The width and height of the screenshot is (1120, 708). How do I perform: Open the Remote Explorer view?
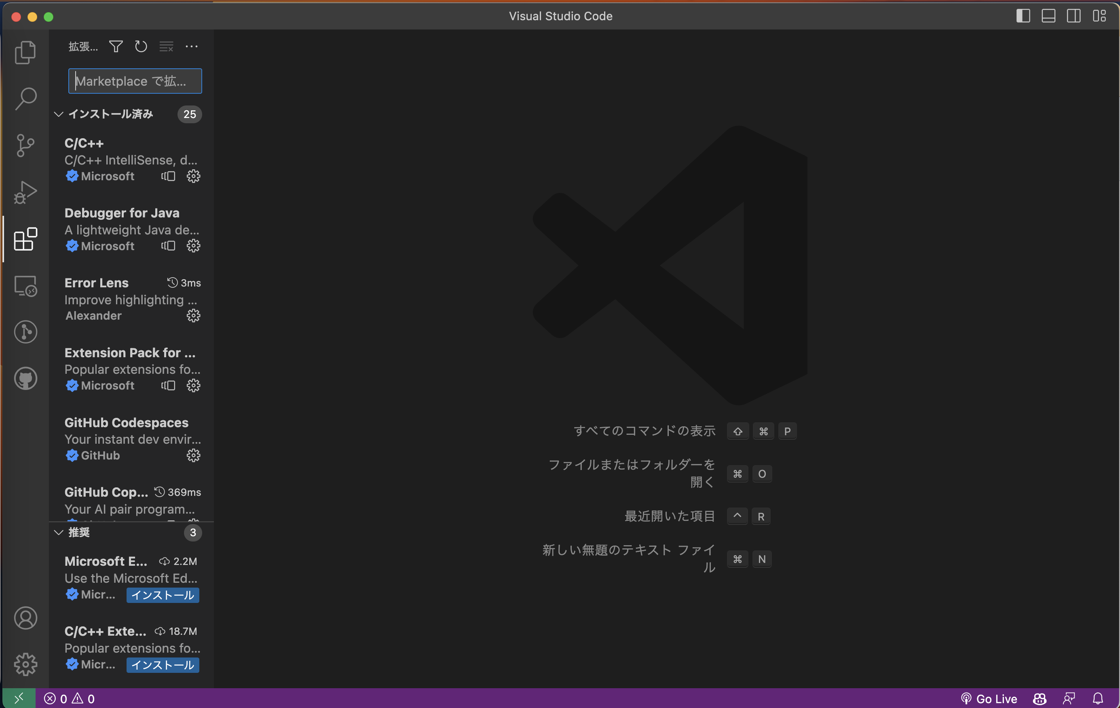(25, 285)
